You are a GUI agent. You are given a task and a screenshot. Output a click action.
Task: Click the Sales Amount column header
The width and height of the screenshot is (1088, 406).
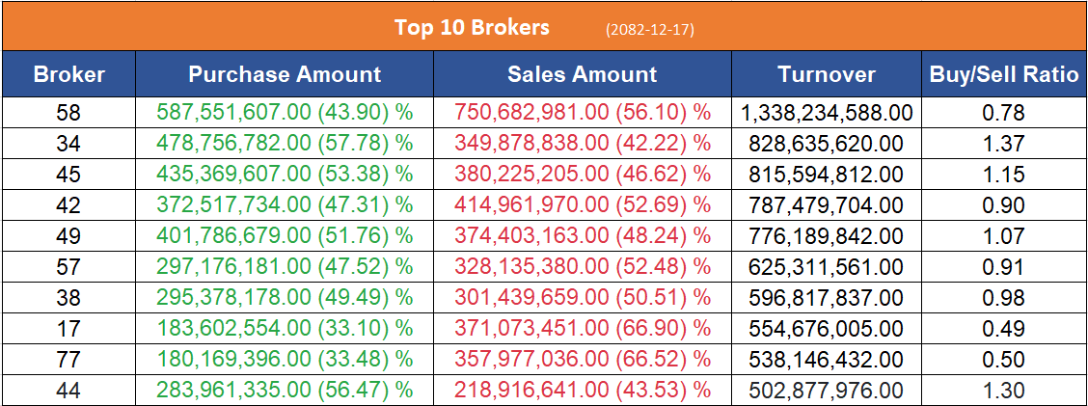click(582, 74)
